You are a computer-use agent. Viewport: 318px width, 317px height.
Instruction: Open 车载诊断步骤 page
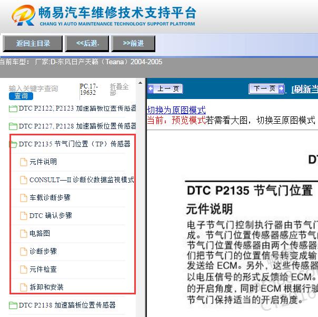click(x=50, y=197)
